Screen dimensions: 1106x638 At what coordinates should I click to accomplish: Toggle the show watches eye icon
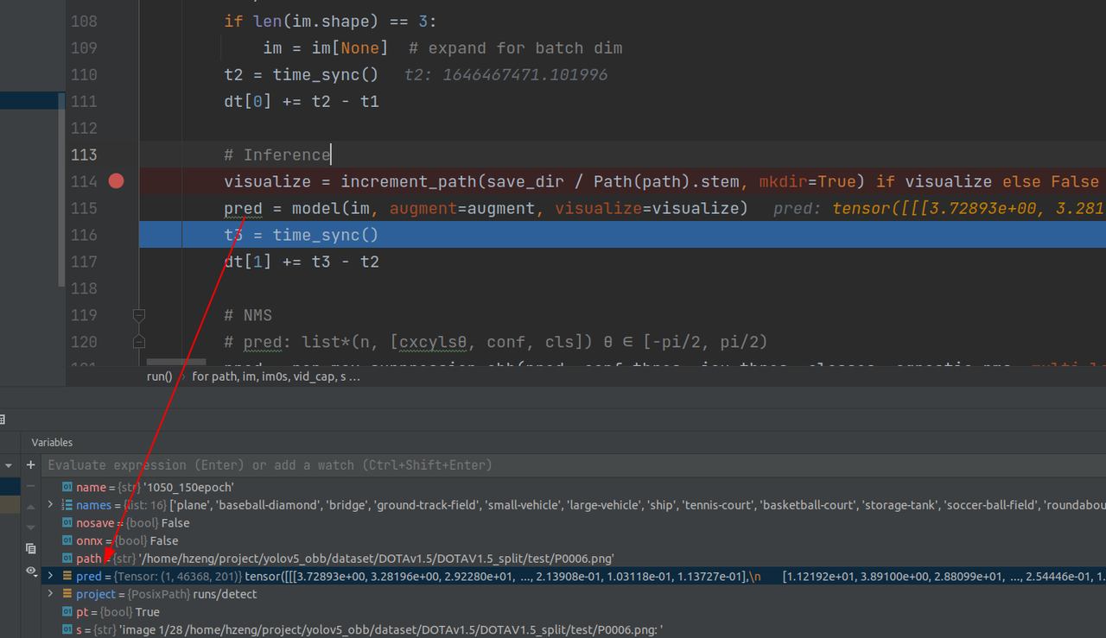[x=31, y=571]
